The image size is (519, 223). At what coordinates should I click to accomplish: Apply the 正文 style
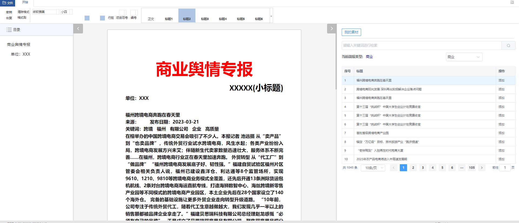pyautogui.click(x=151, y=15)
